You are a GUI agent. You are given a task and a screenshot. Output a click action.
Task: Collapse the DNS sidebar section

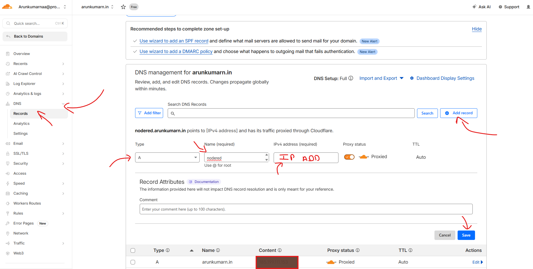click(63, 103)
